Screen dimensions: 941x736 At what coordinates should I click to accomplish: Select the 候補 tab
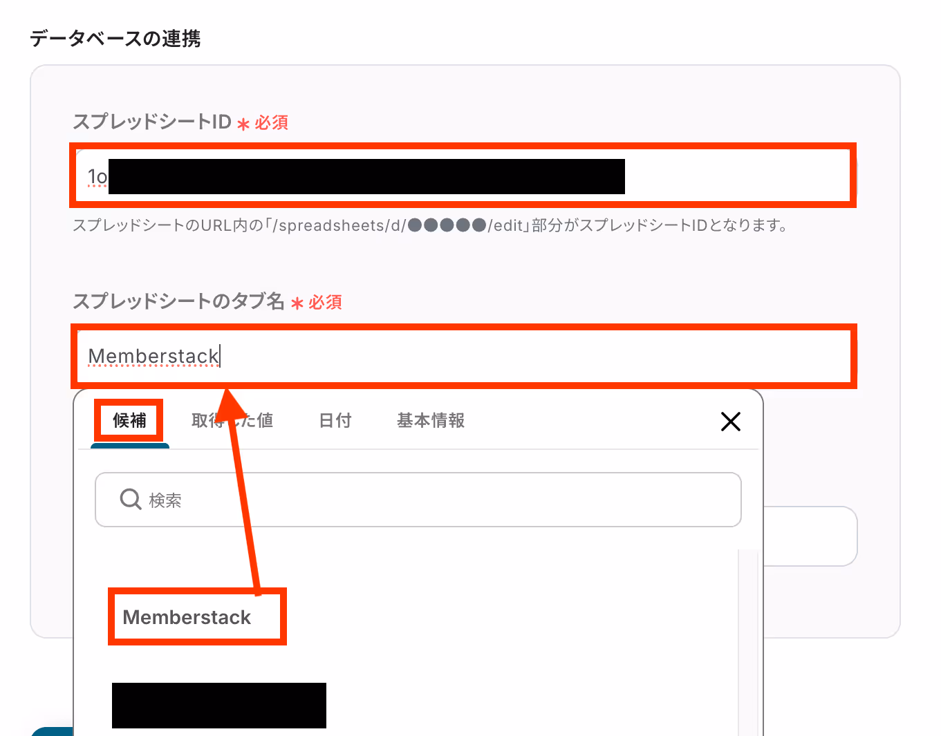click(x=129, y=420)
